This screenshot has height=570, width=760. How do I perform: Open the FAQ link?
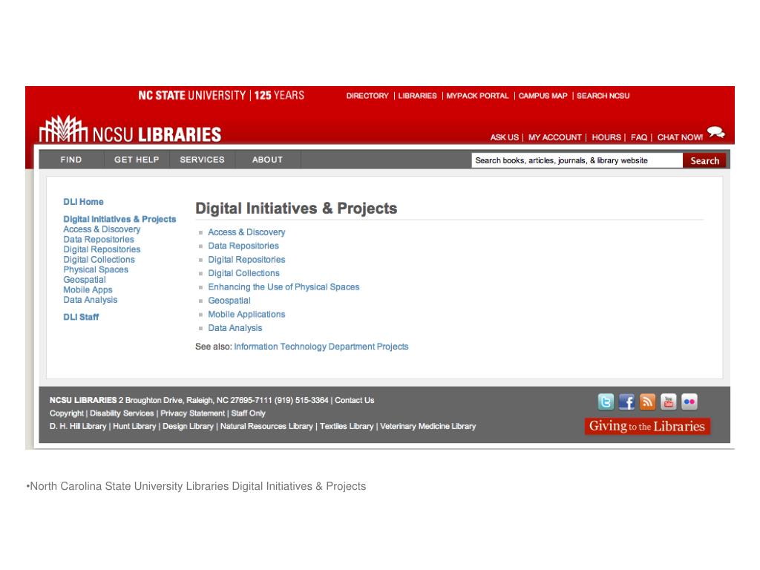[x=639, y=137]
